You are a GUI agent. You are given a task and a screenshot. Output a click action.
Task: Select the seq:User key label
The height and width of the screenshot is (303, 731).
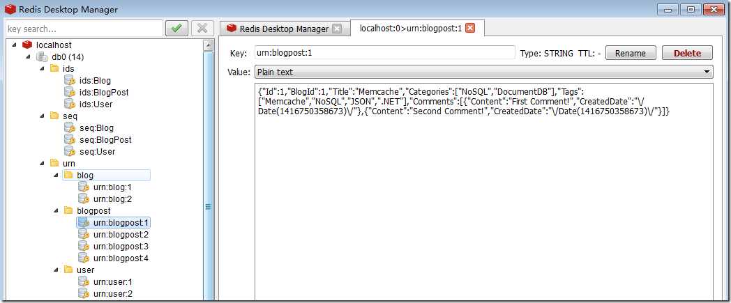click(x=98, y=152)
